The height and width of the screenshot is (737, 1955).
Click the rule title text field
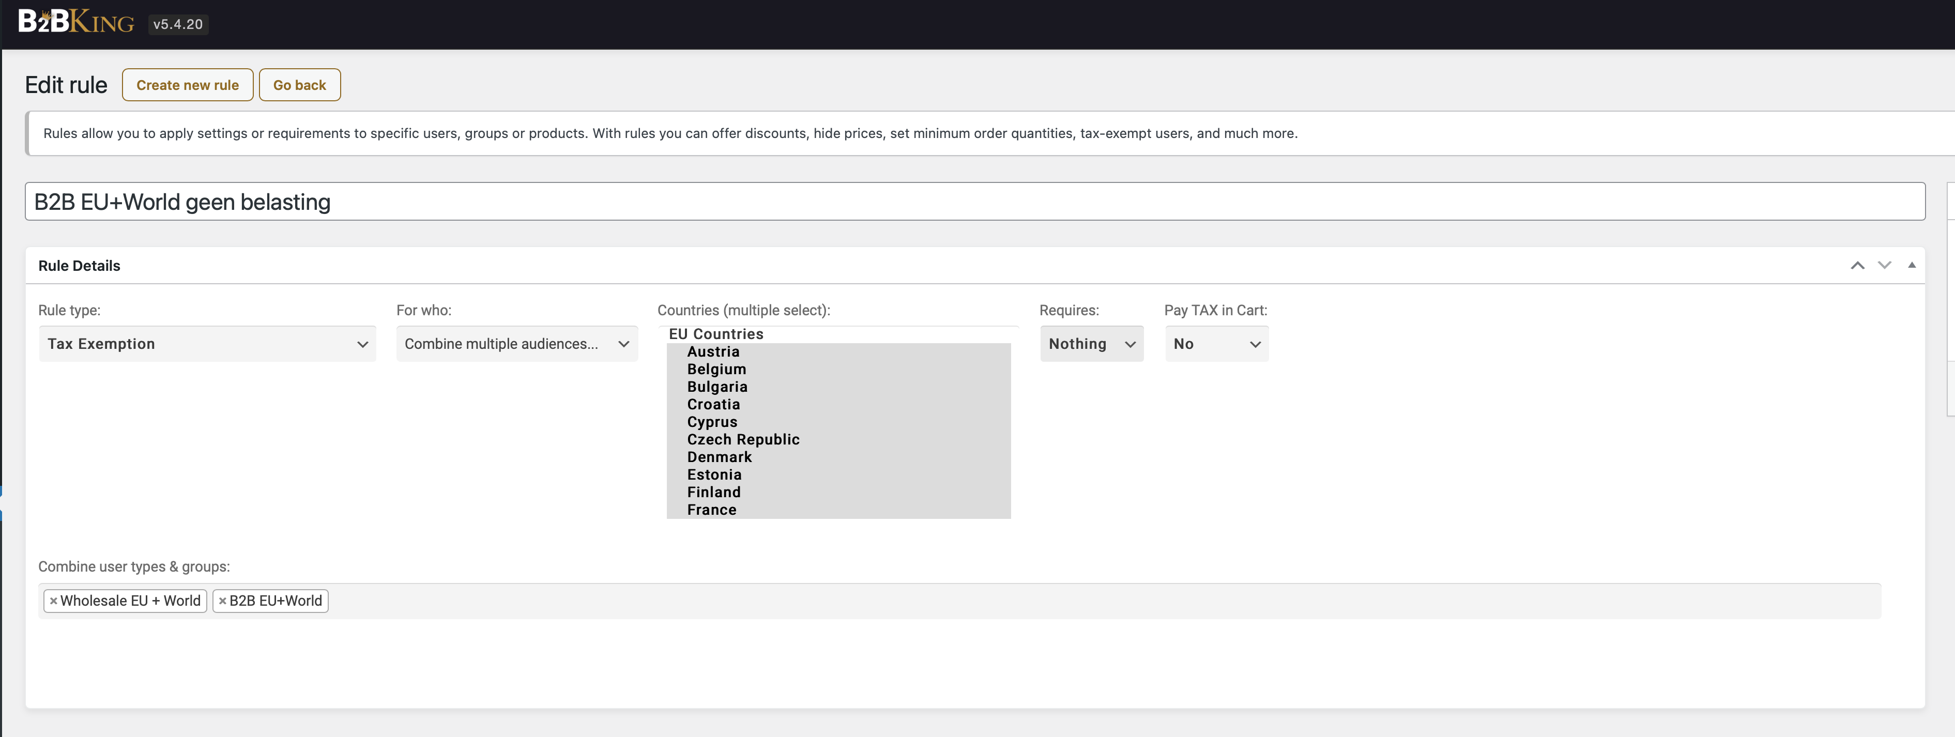tap(974, 202)
